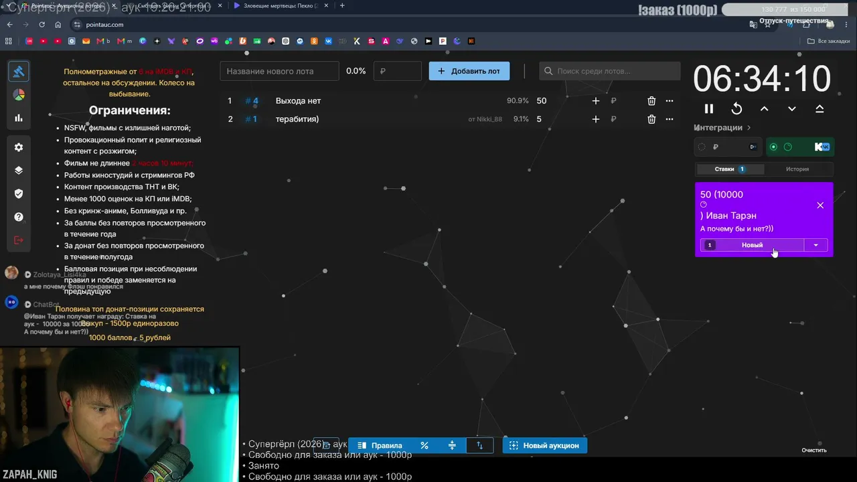
Task: Click 'Новый' button on bid card
Action: pos(752,245)
